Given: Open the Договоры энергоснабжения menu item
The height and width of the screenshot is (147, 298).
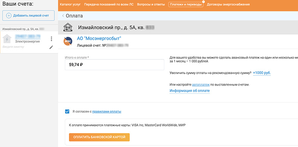Looking at the screenshot, I should 228,4.
